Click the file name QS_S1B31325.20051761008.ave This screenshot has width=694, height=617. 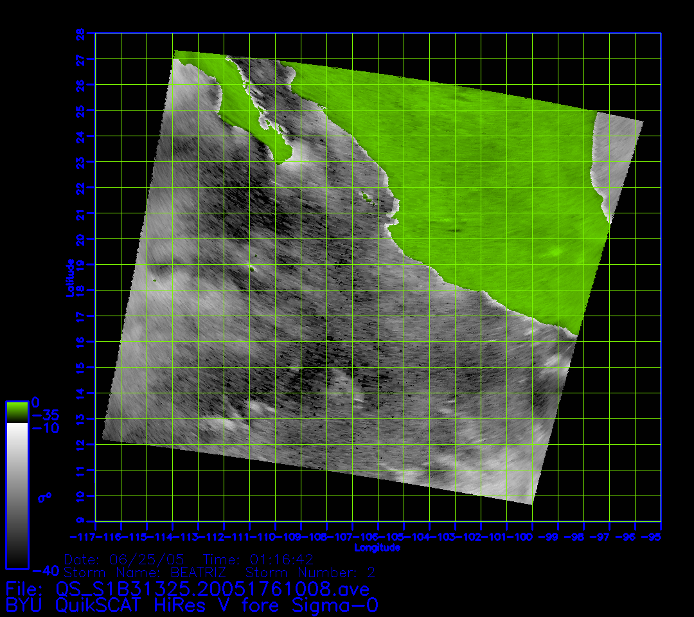point(212,589)
